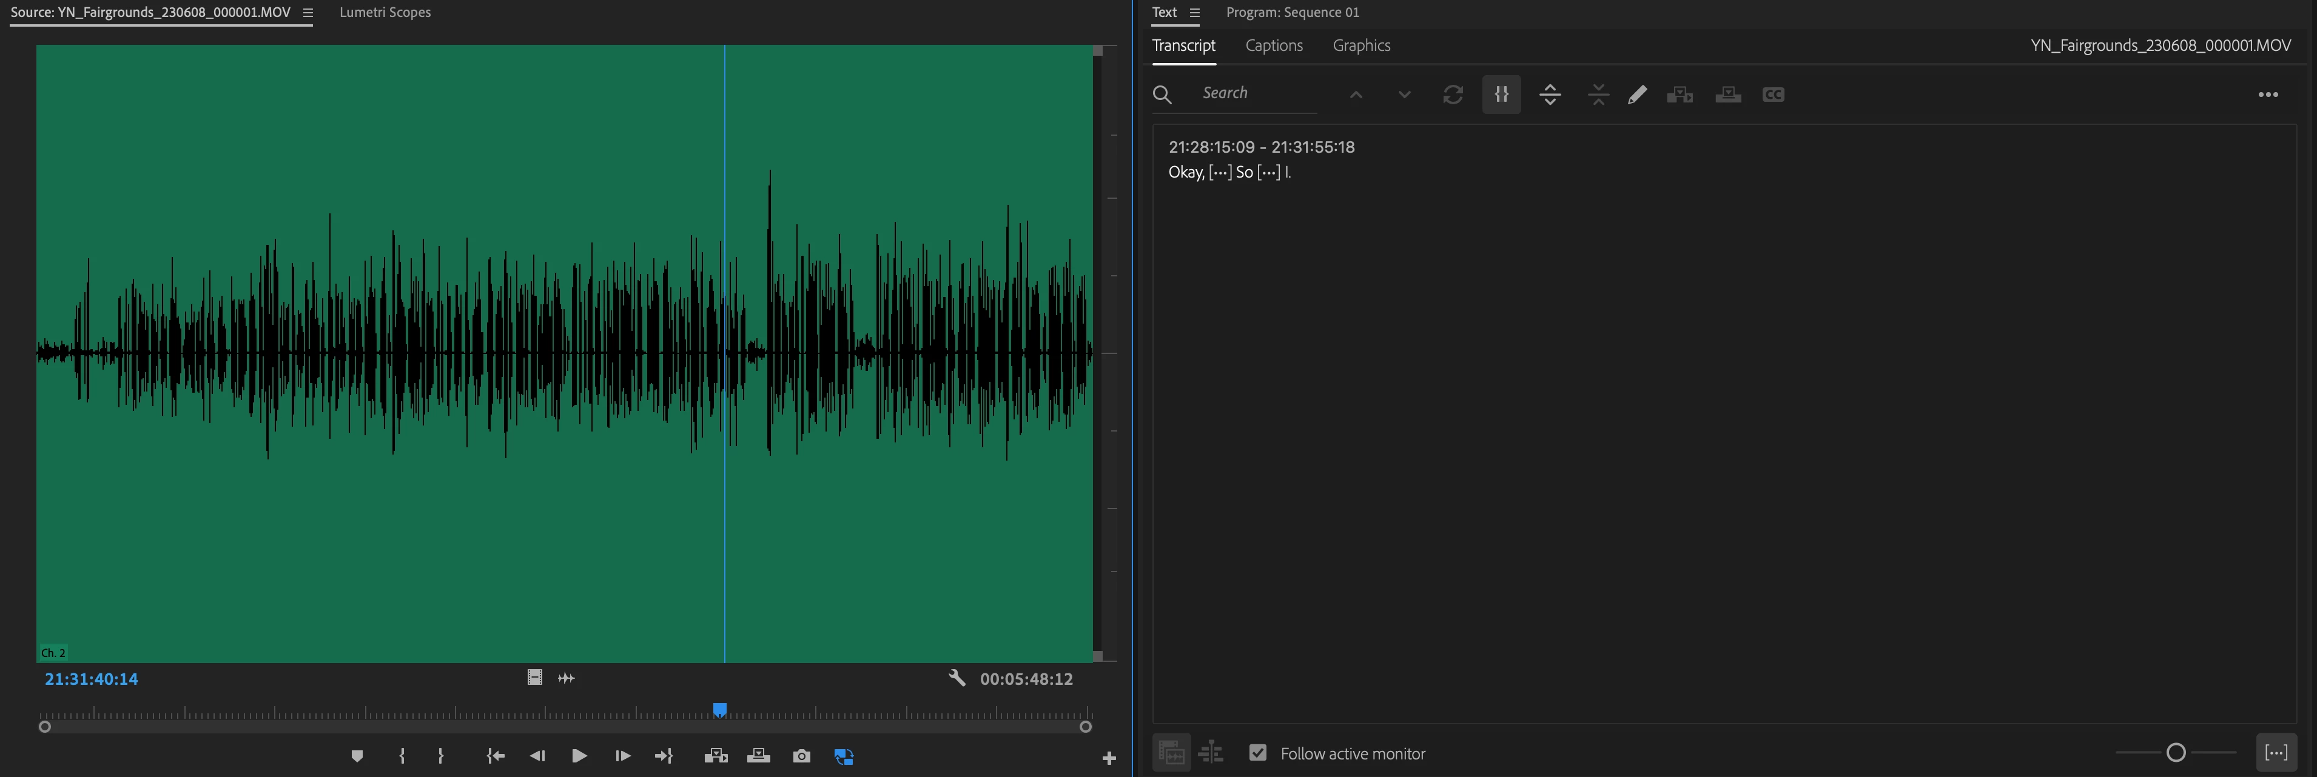Click the Overwrite icon in Source monitor
The width and height of the screenshot is (2317, 777).
(x=758, y=756)
